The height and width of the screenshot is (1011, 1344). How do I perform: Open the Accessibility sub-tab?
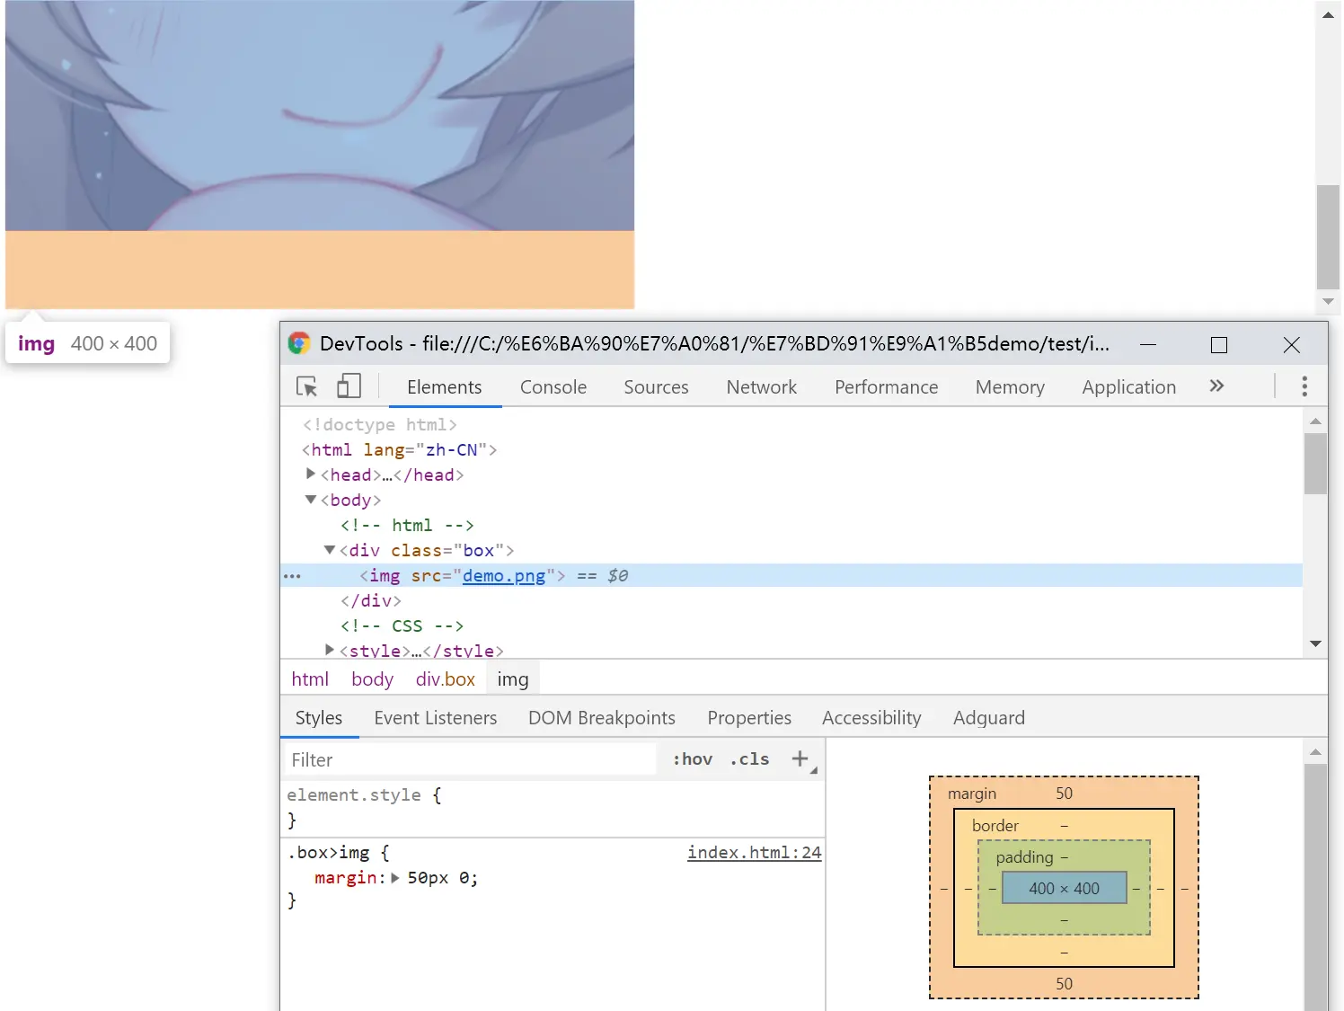pyautogui.click(x=871, y=718)
